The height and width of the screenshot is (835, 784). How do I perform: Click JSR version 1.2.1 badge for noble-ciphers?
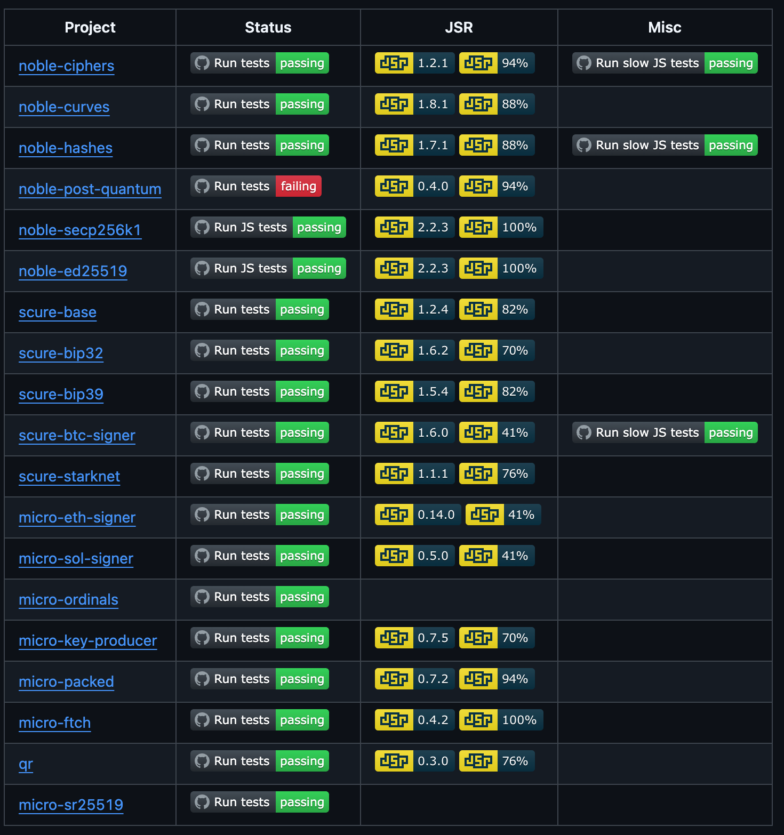[415, 63]
